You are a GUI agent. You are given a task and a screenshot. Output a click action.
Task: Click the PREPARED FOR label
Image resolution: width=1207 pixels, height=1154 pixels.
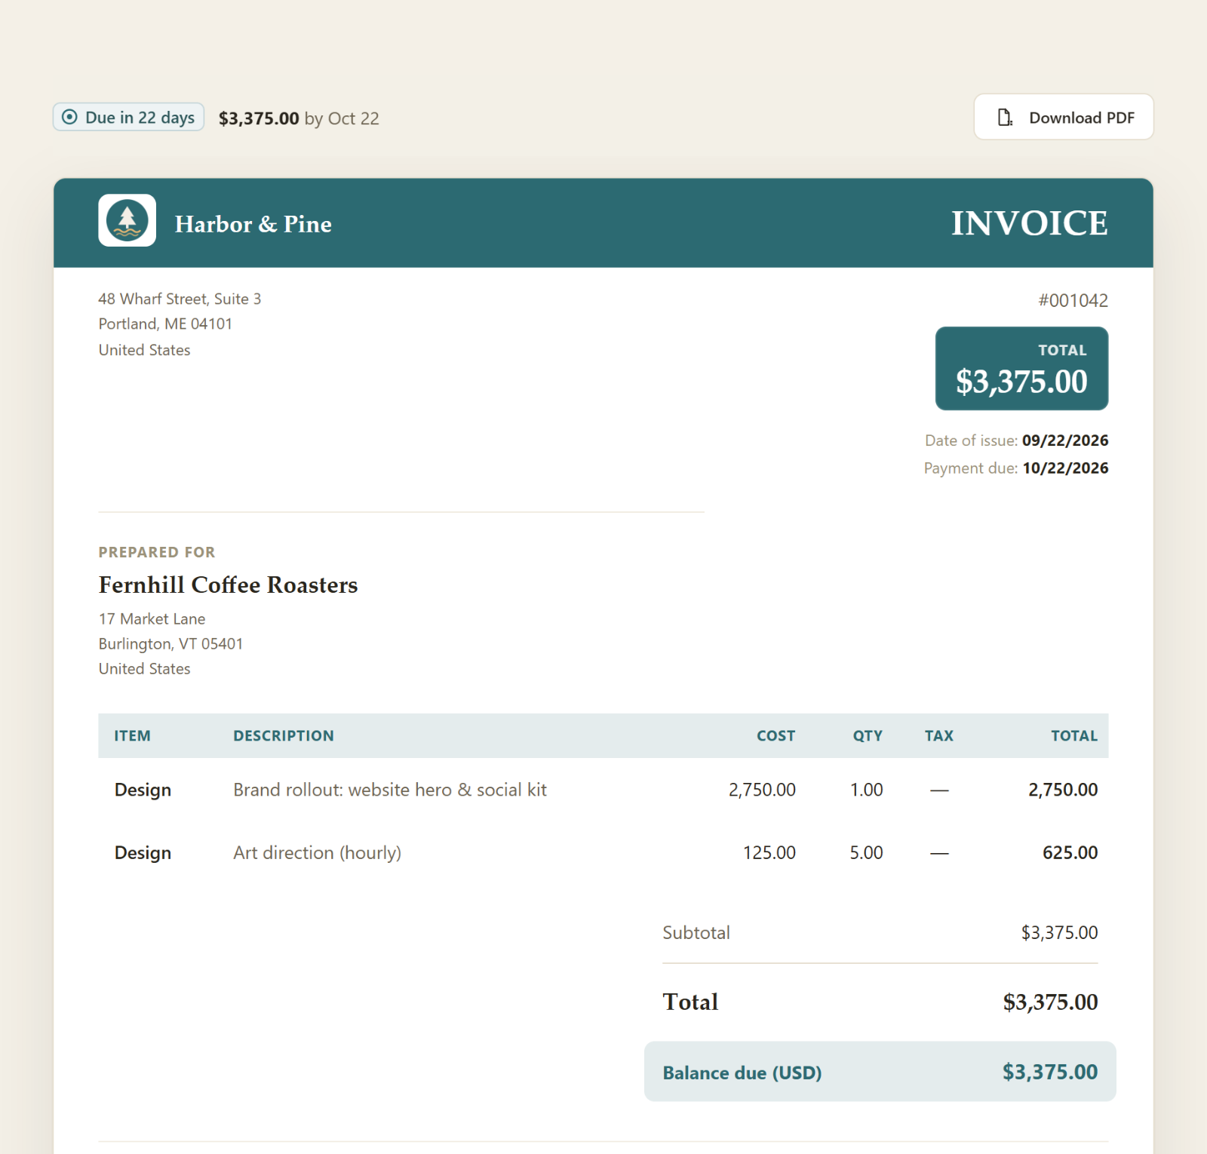tap(157, 552)
